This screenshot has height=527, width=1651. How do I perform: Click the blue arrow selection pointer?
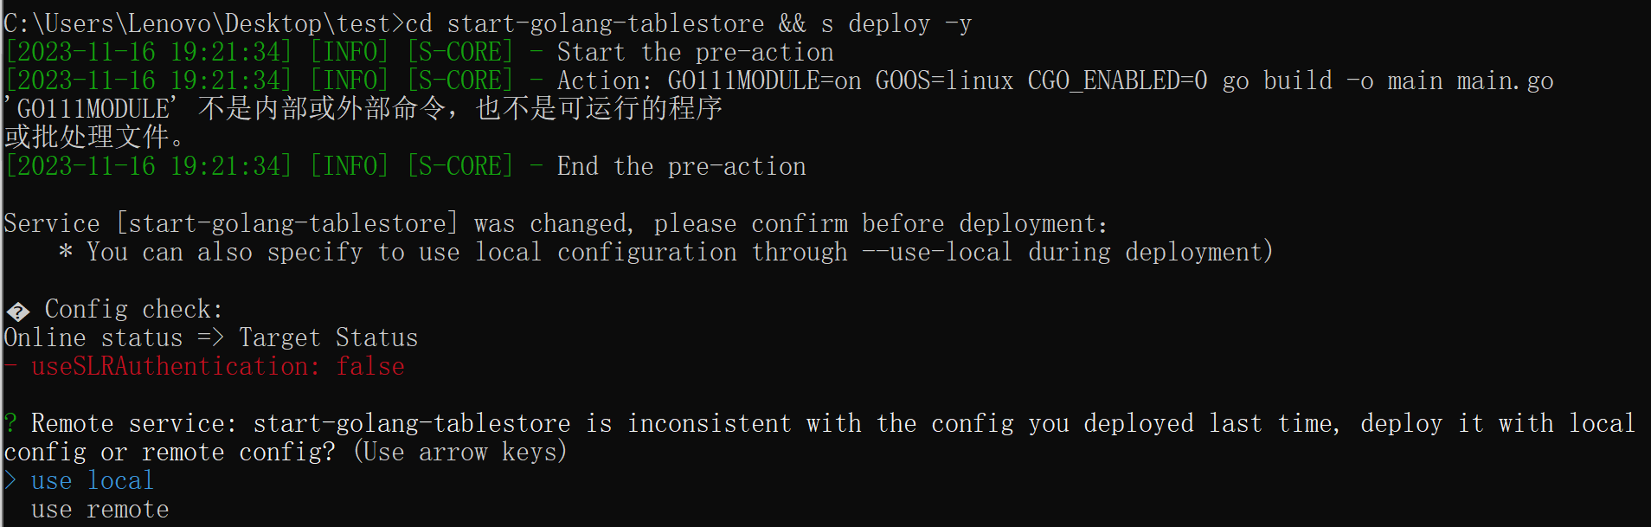tap(10, 481)
